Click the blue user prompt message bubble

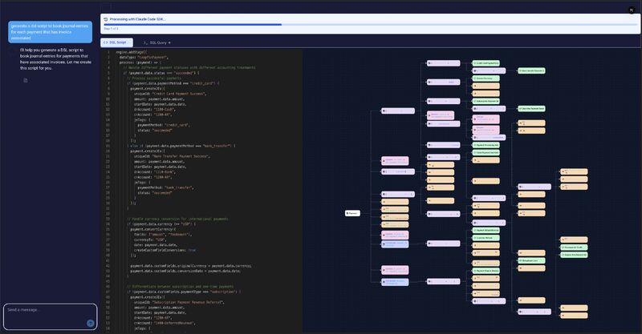50,32
